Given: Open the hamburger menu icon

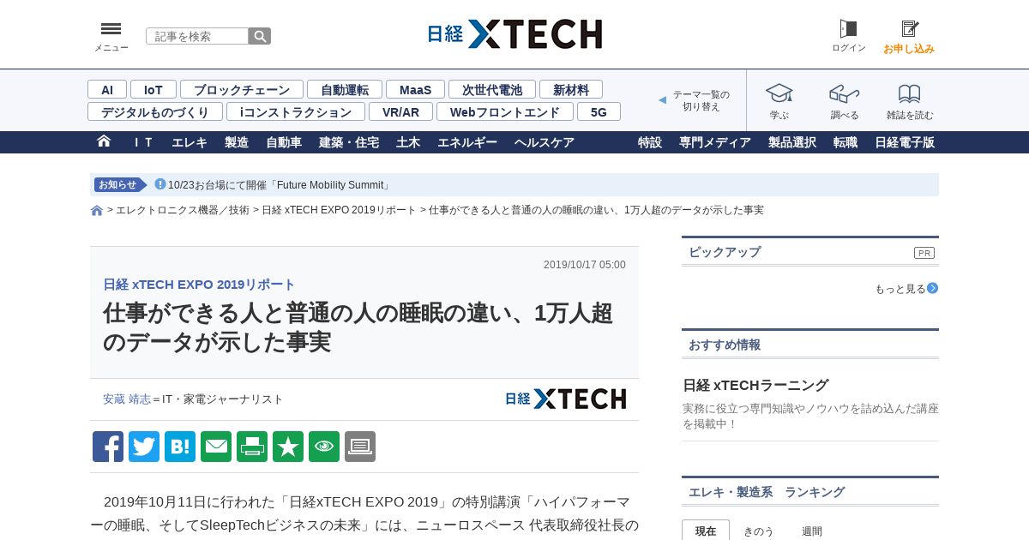Looking at the screenshot, I should coord(111,29).
